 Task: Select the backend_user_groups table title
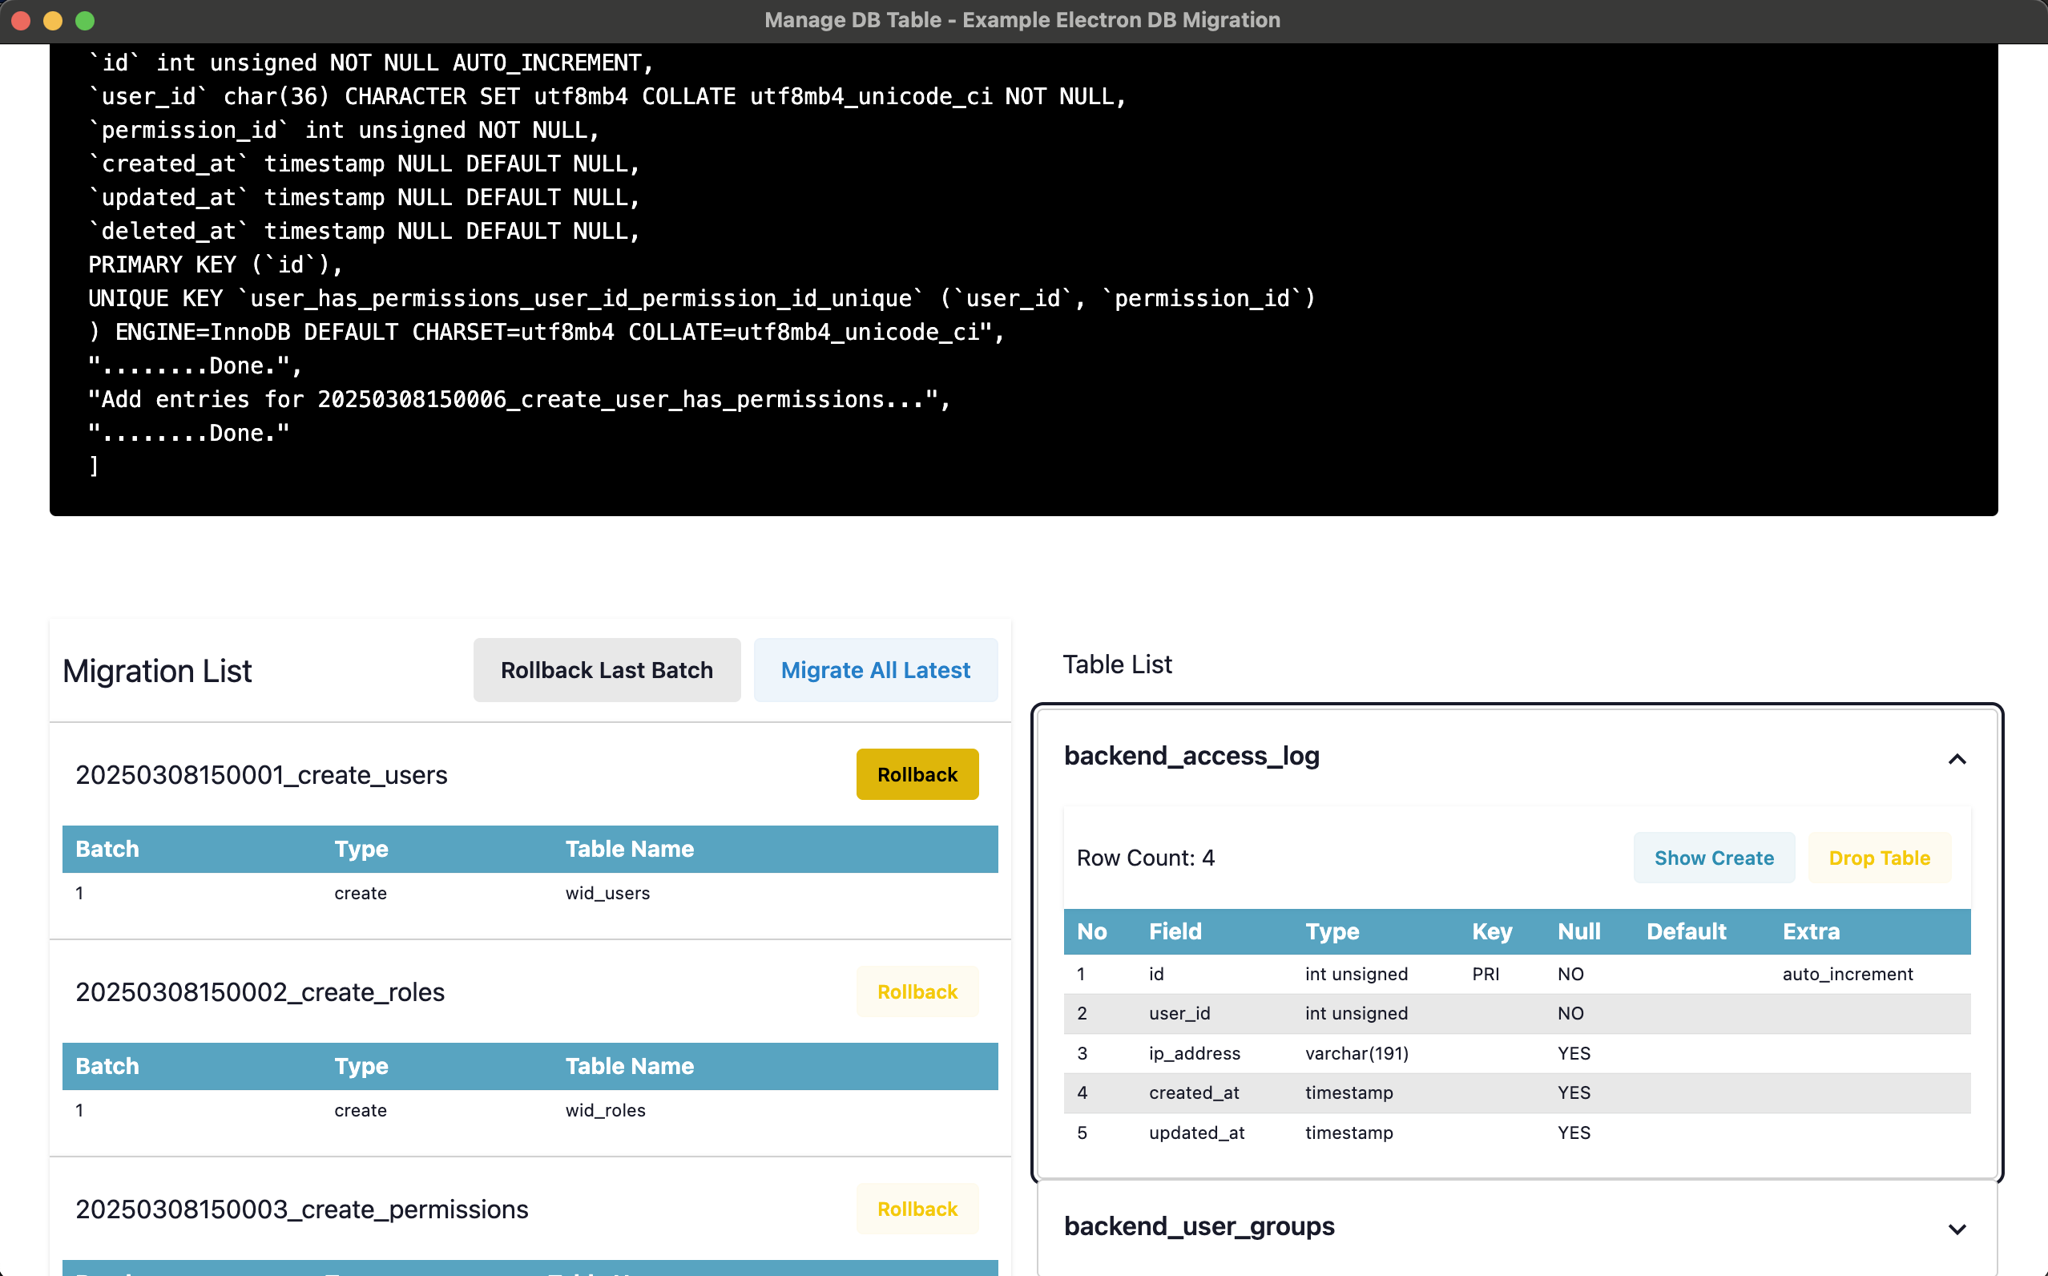pyautogui.click(x=1199, y=1226)
